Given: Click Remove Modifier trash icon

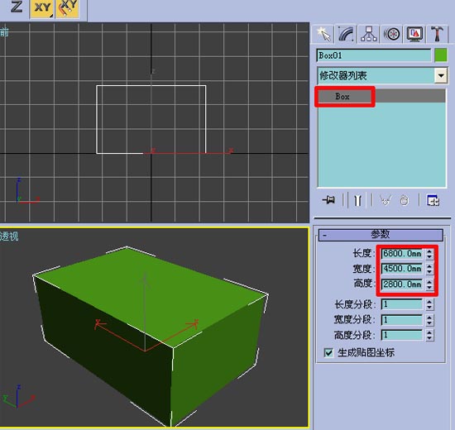Looking at the screenshot, I should point(405,200).
